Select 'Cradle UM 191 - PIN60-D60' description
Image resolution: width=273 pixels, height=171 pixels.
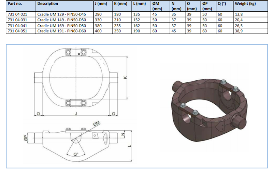pos(62,31)
